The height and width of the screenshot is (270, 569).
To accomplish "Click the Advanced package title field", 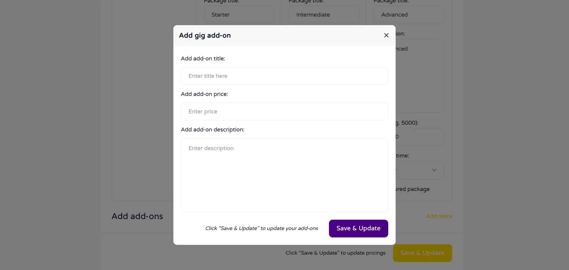I will click(408, 15).
